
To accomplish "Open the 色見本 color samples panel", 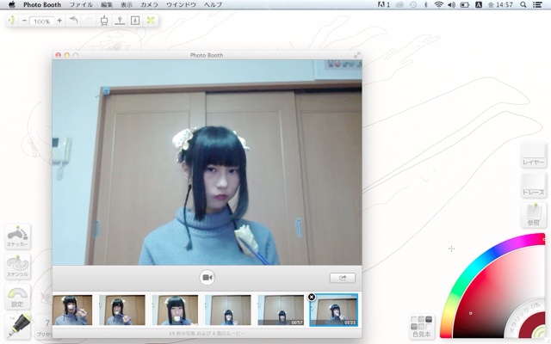I will 422,327.
